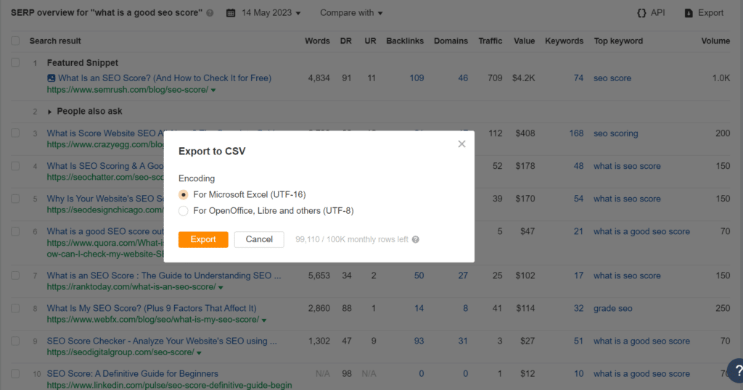This screenshot has width=743, height=390.
Task: Sort by the Keywords column header
Action: [564, 41]
